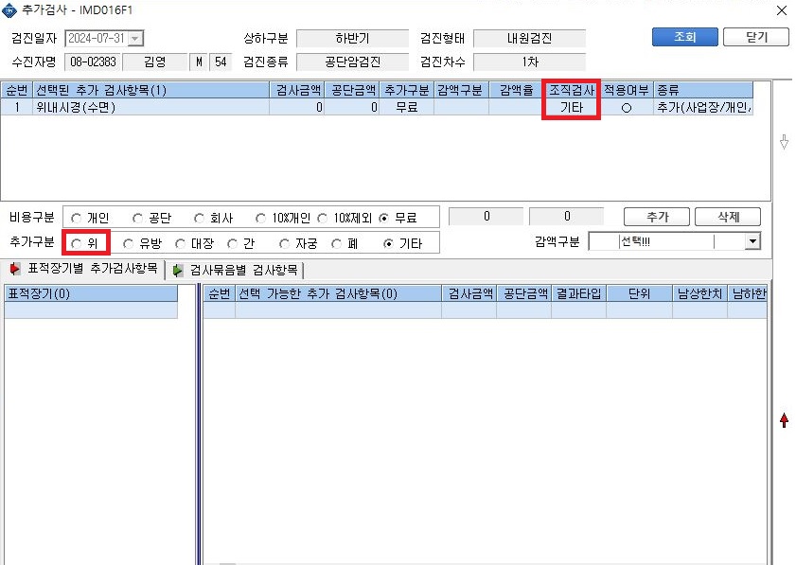Open the 검진일자 date dropdown

(x=135, y=39)
